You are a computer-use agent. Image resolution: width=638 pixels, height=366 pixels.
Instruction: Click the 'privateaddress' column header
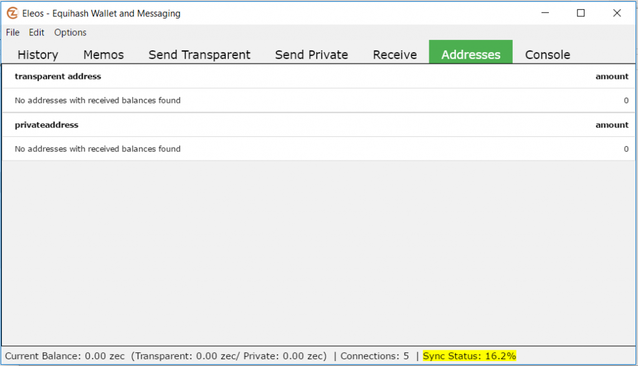coord(46,125)
